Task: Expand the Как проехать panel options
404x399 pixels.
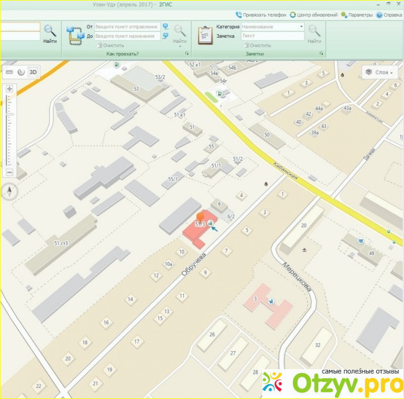Action: 186,54
